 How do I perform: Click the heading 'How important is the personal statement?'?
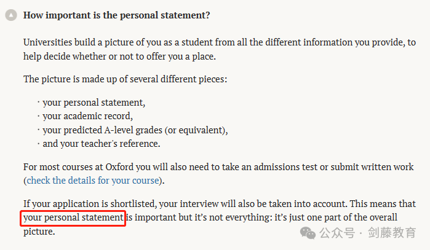click(x=116, y=15)
